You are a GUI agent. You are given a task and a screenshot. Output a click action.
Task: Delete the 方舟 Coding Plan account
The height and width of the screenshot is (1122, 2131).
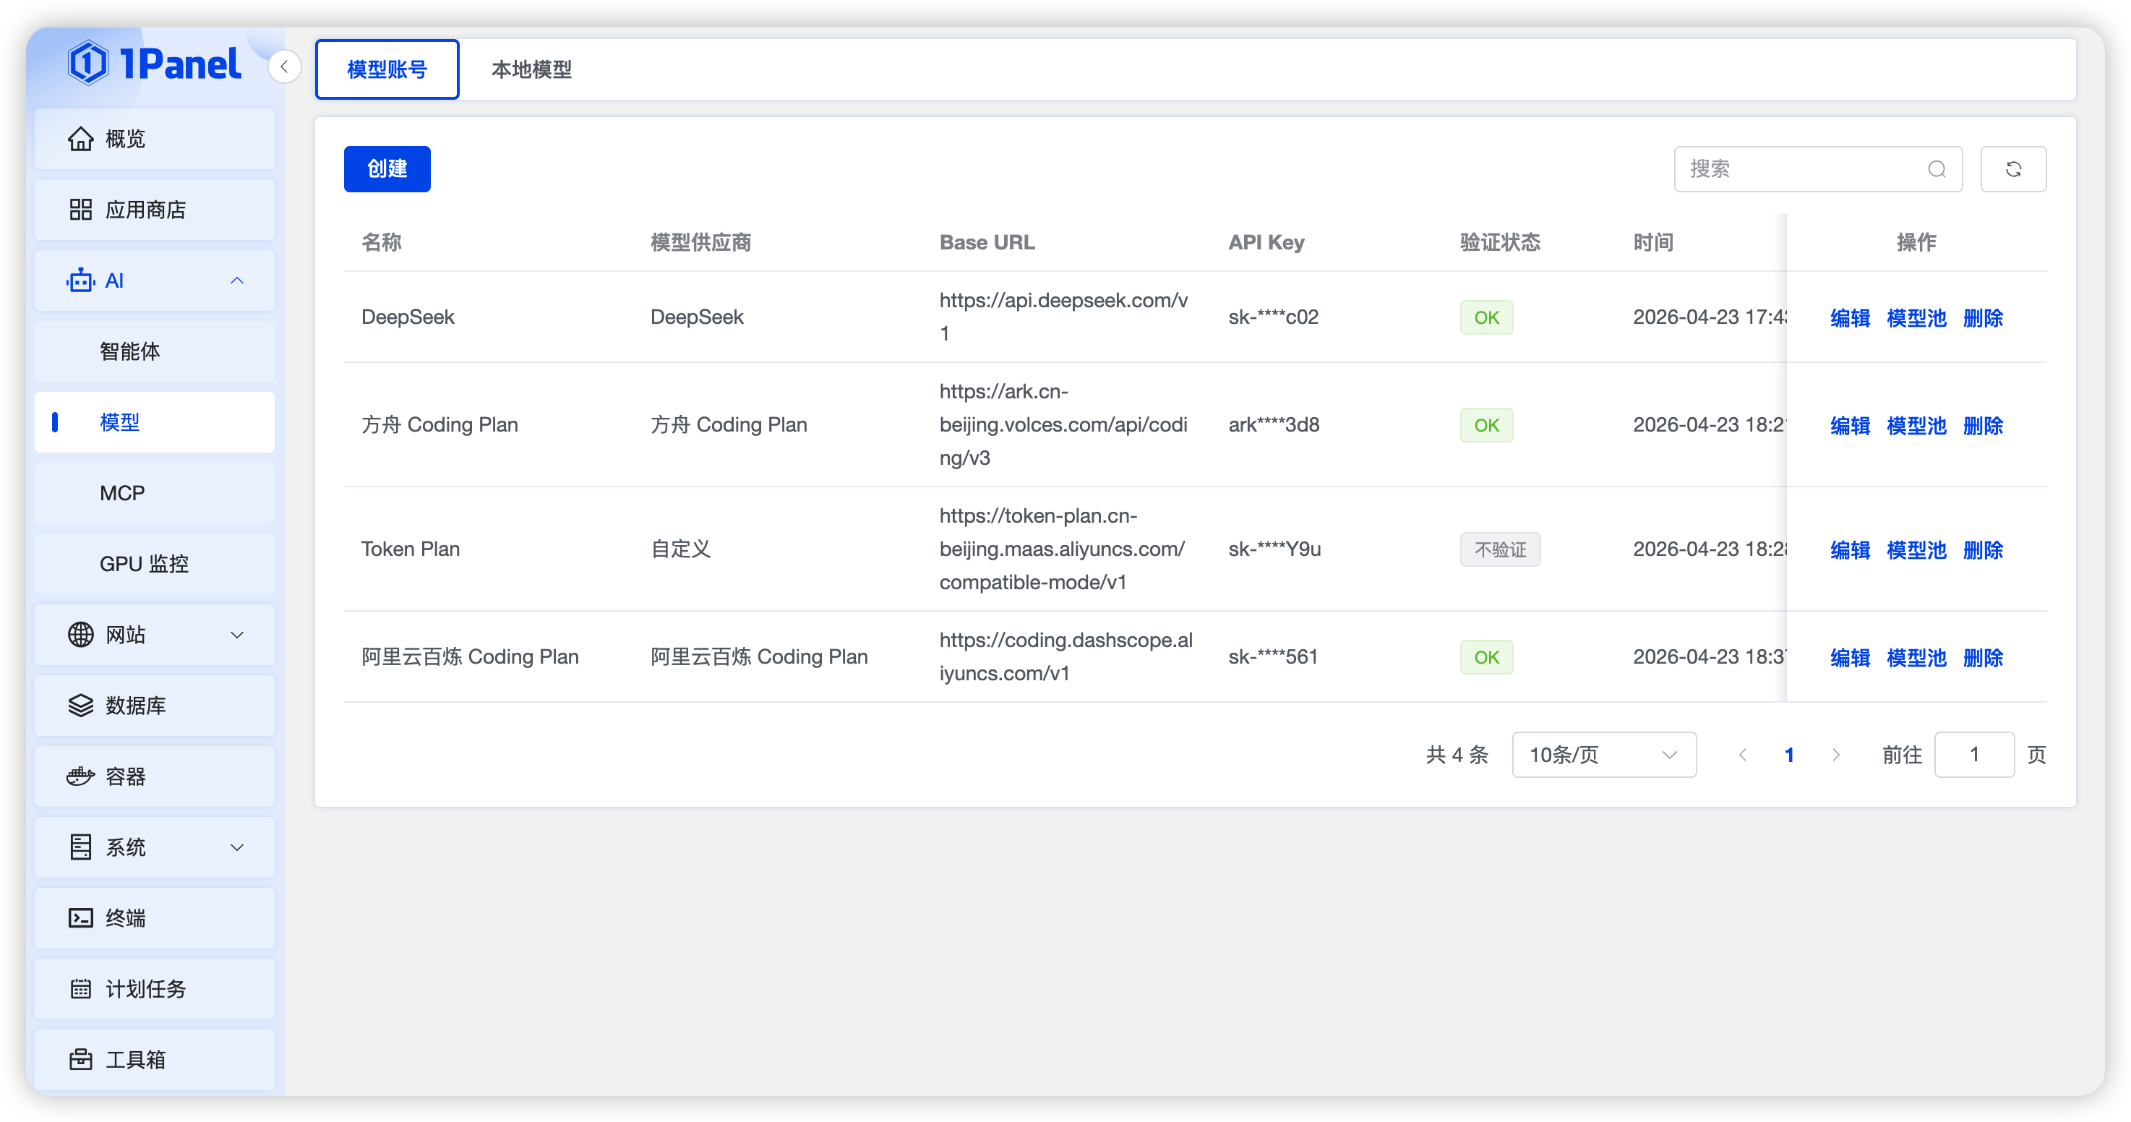pyautogui.click(x=1982, y=425)
